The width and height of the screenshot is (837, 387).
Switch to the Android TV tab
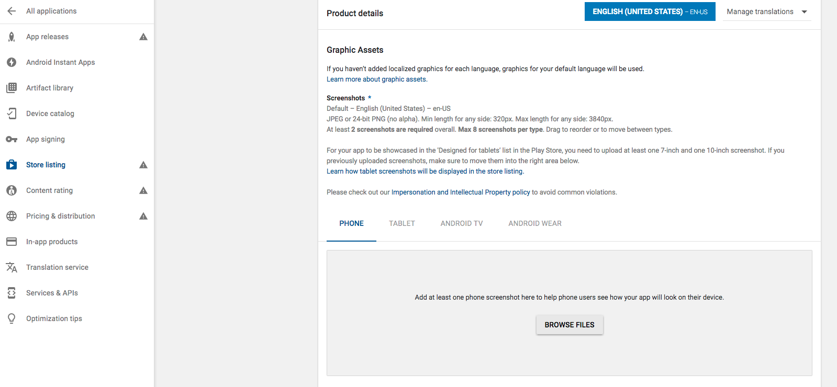tap(462, 223)
